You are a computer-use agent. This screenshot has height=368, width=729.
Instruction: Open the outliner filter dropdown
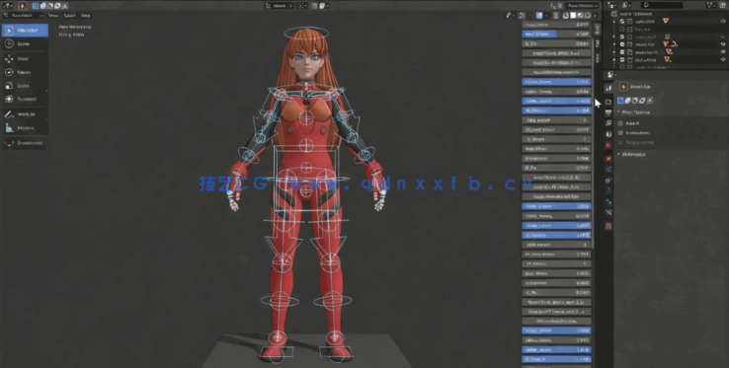[710, 5]
